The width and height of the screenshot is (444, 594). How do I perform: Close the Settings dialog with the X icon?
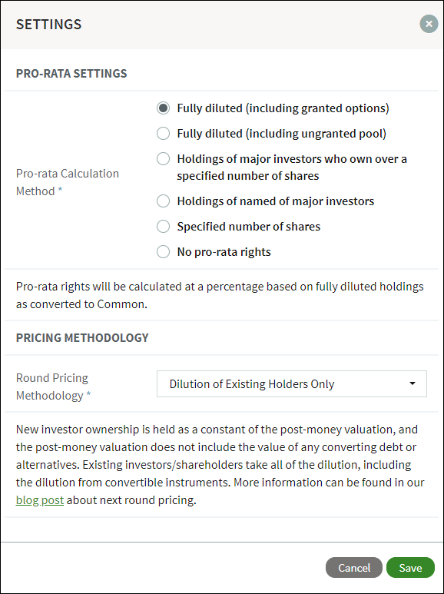(429, 24)
